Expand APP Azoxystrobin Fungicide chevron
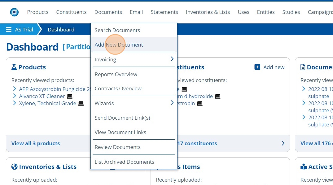 tap(14, 88)
